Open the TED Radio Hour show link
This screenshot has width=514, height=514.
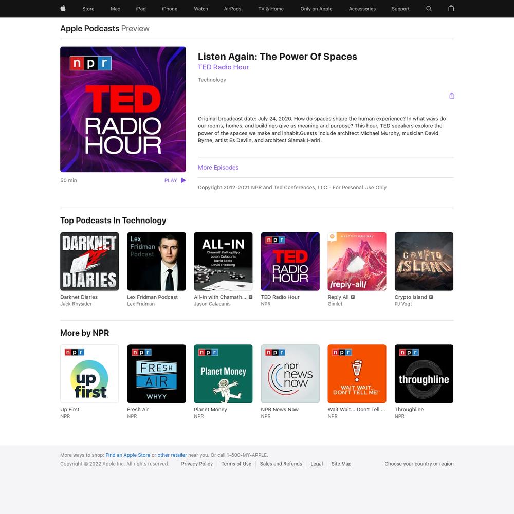click(x=223, y=67)
